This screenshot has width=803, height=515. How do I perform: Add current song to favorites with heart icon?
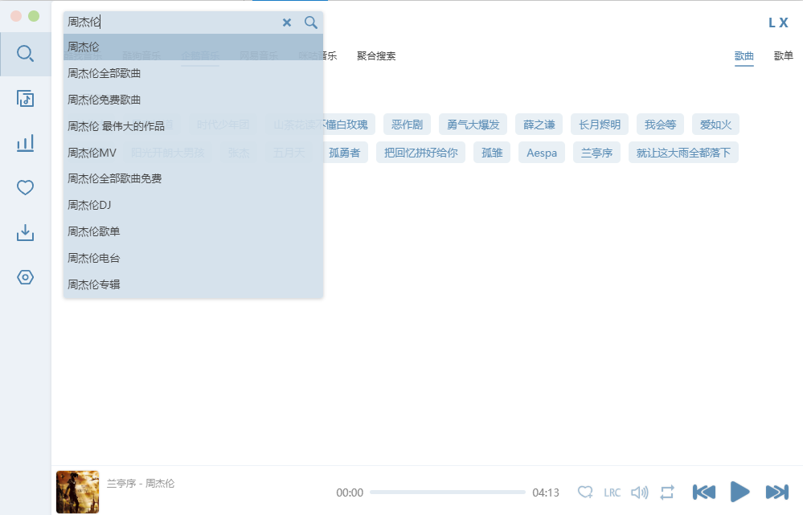[x=586, y=492]
